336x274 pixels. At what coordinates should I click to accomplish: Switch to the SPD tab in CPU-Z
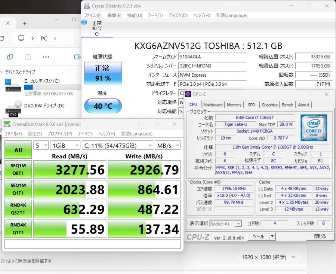click(x=252, y=105)
